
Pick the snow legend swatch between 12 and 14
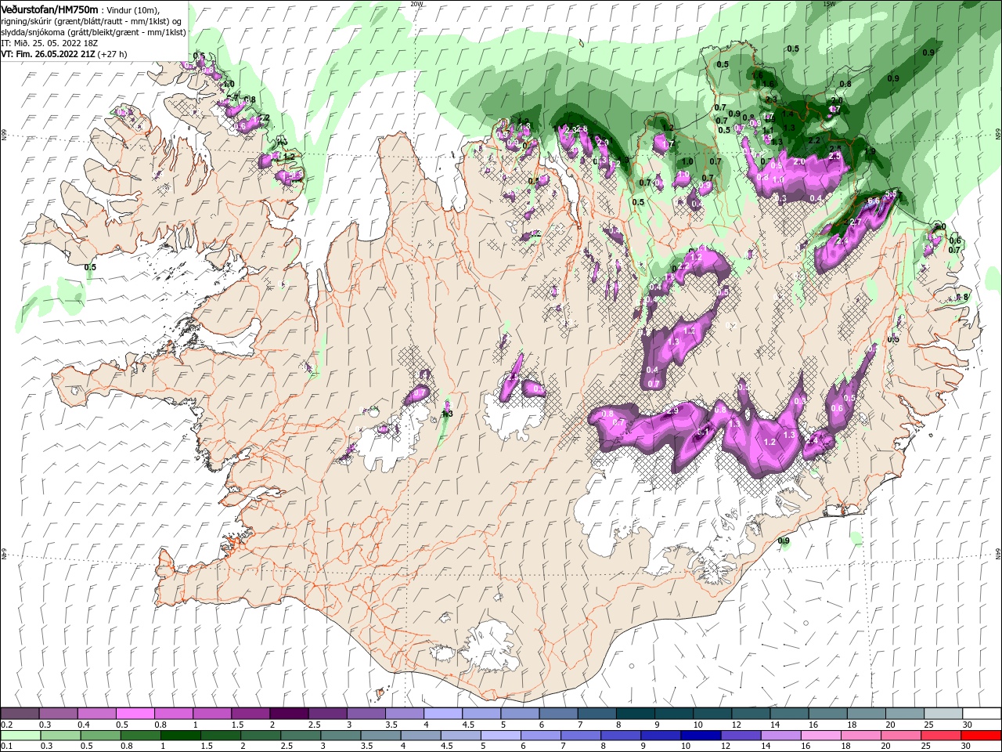point(751,714)
